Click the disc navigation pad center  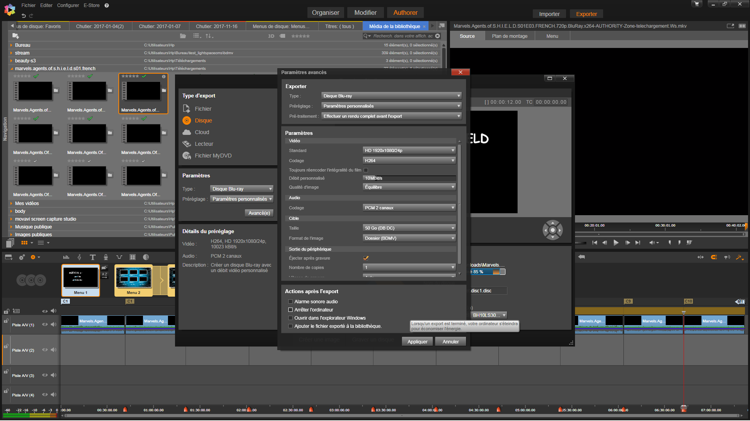552,230
